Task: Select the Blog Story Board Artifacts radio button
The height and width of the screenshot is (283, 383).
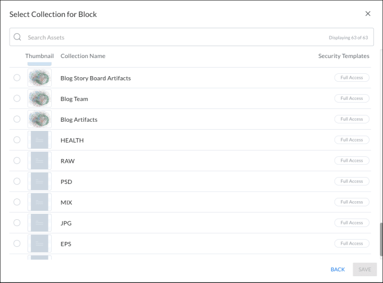Action: coord(17,78)
